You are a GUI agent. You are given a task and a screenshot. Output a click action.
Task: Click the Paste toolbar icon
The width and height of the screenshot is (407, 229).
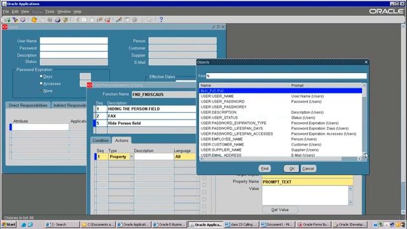pos(92,20)
